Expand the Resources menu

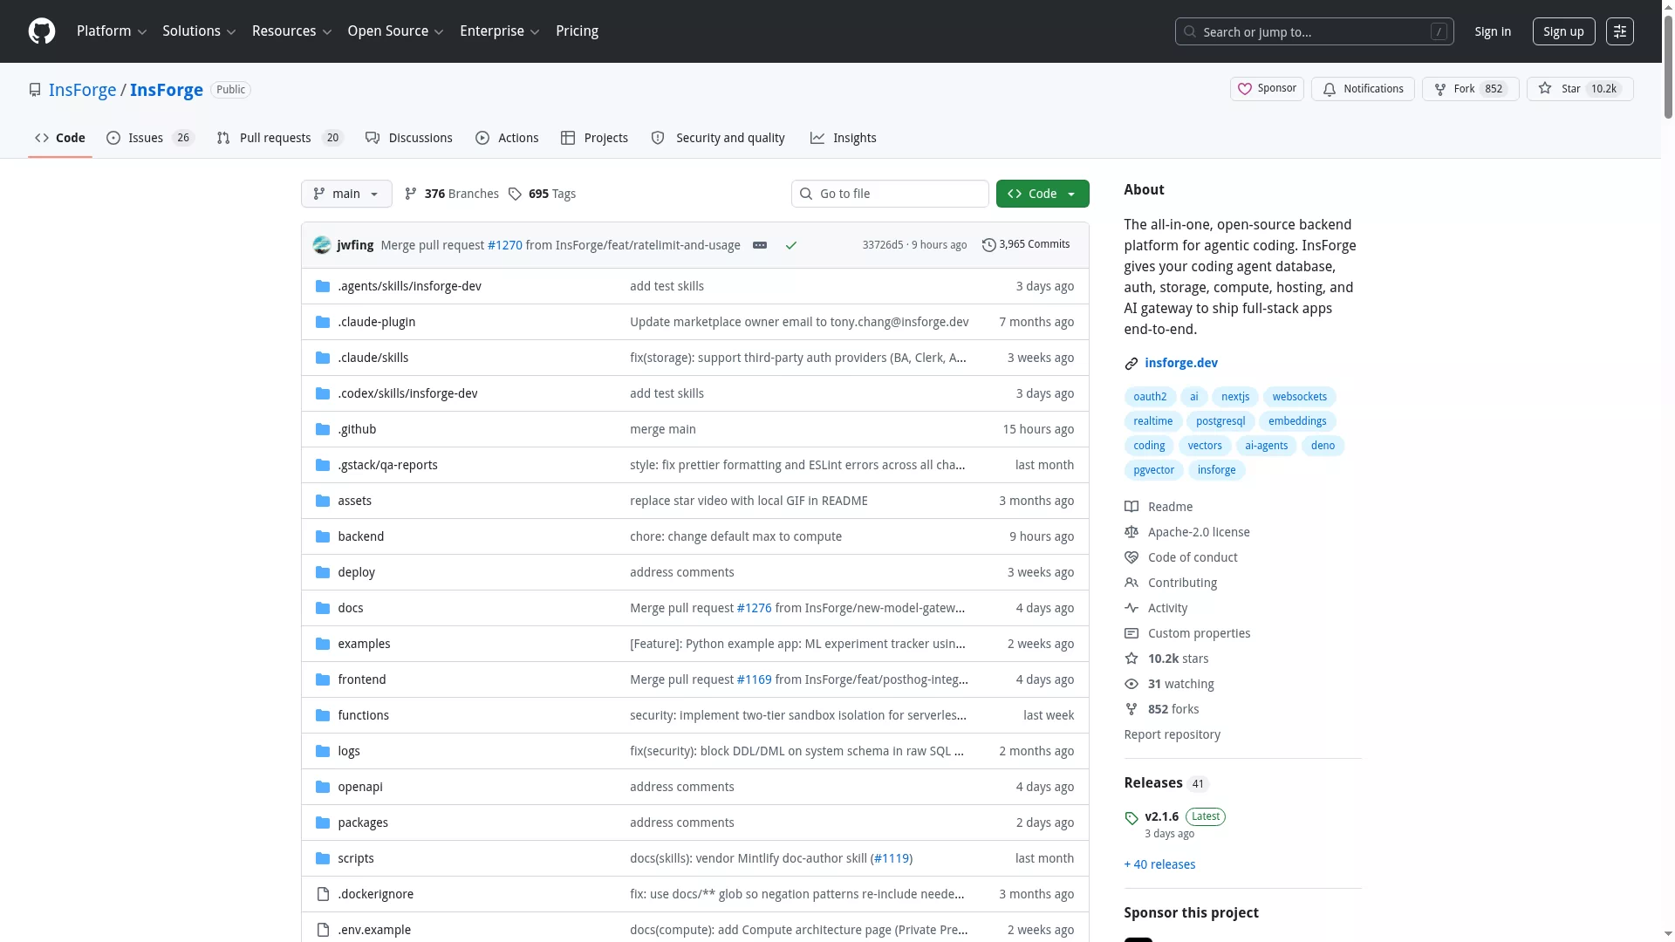pyautogui.click(x=291, y=31)
